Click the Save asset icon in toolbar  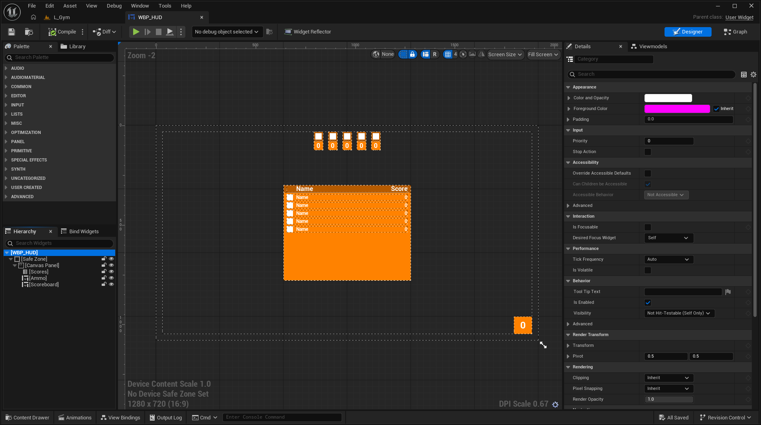point(12,32)
